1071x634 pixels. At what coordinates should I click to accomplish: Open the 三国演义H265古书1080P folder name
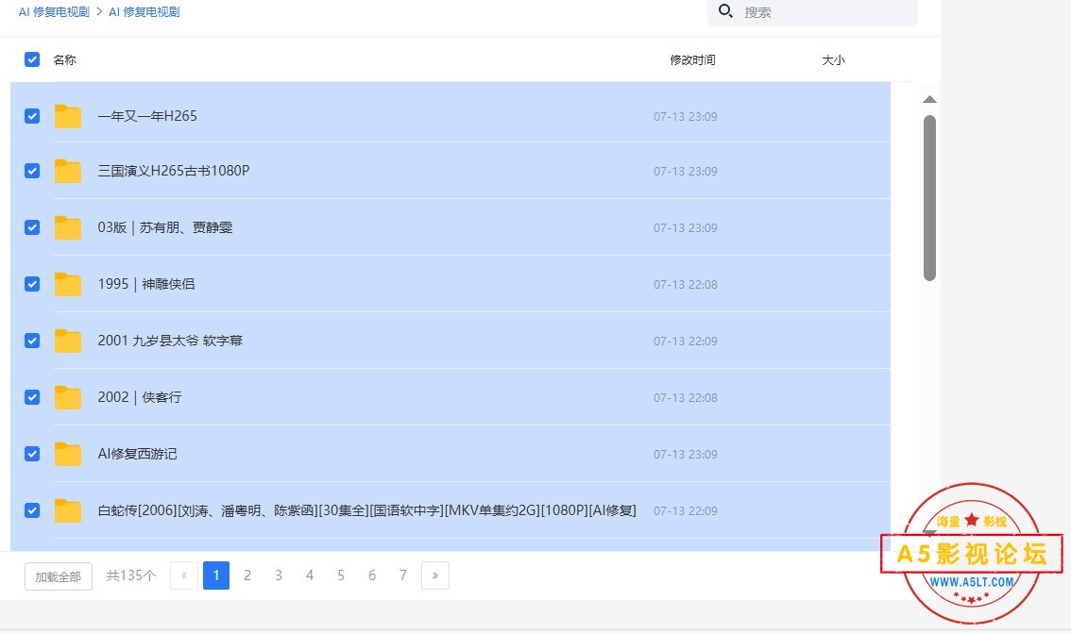[174, 171]
